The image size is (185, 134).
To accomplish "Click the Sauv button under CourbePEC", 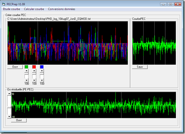I will click(140, 67).
